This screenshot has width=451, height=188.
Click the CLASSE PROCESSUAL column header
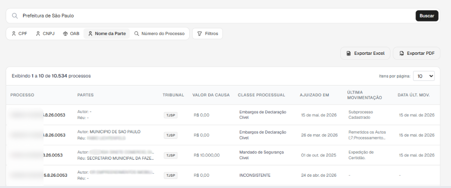point(261,95)
